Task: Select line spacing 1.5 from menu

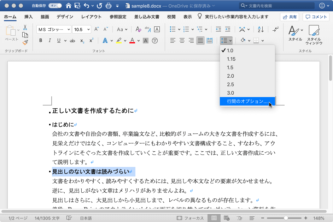Action: click(247, 67)
